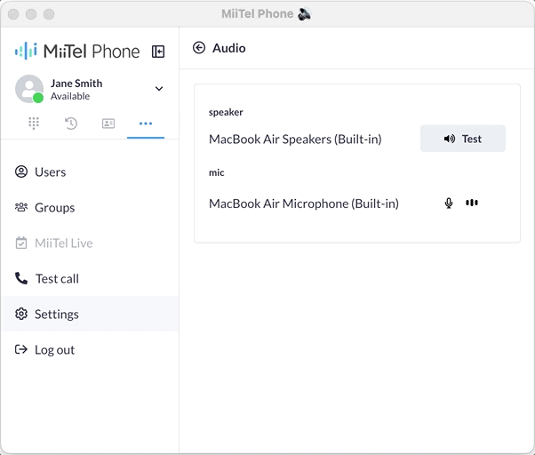Open Groups from the sidebar

[x=54, y=208]
